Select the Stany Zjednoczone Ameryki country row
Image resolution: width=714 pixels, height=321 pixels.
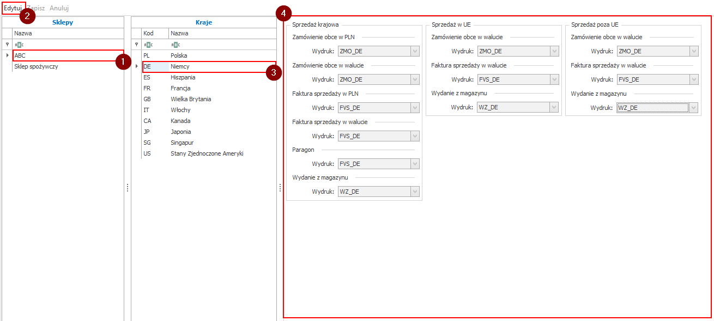pos(207,153)
